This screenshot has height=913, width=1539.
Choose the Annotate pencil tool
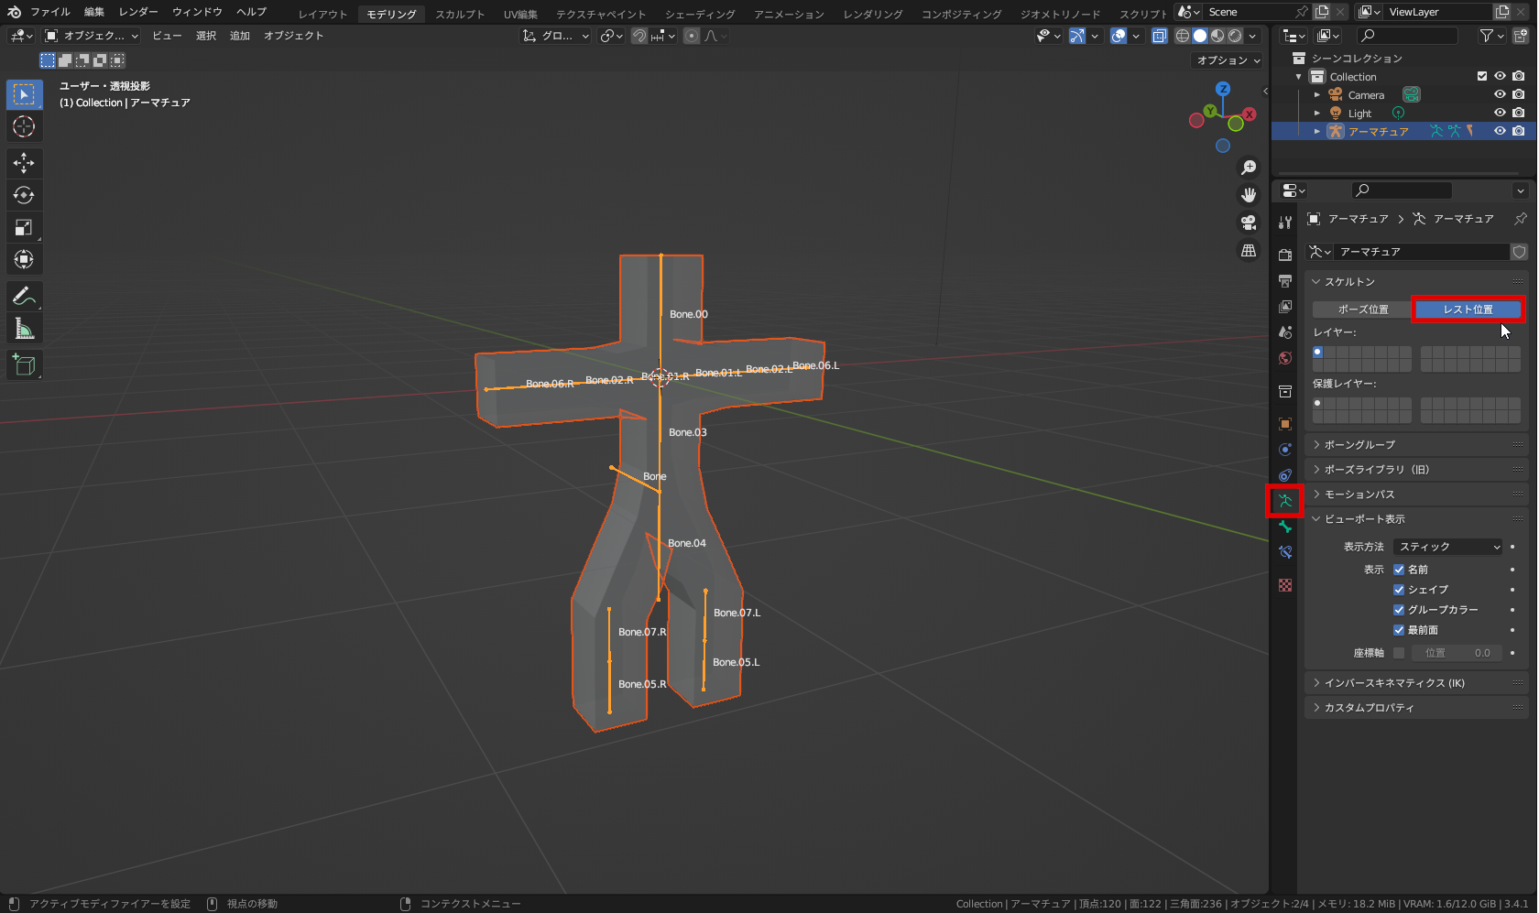(x=24, y=296)
